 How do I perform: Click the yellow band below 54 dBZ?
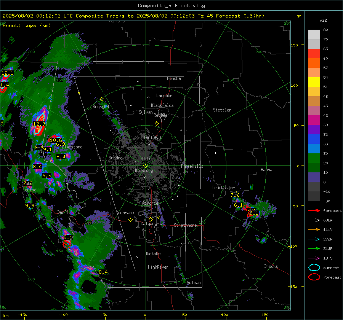click(x=314, y=82)
